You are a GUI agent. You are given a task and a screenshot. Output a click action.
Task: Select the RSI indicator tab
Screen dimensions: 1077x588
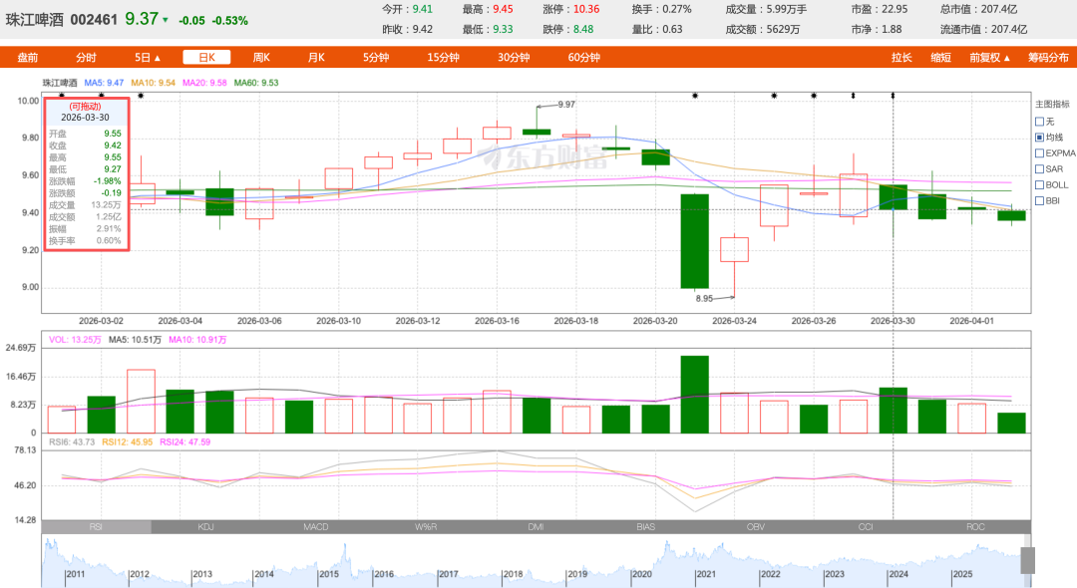96,527
